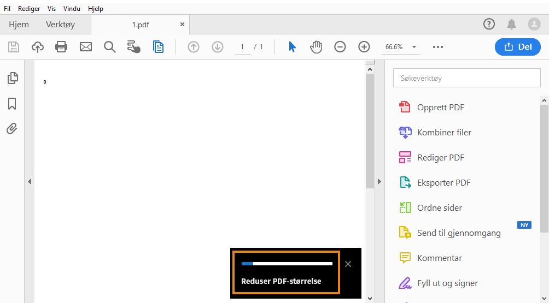The width and height of the screenshot is (549, 303).
Task: Select the arrow selection tool
Action: click(293, 47)
